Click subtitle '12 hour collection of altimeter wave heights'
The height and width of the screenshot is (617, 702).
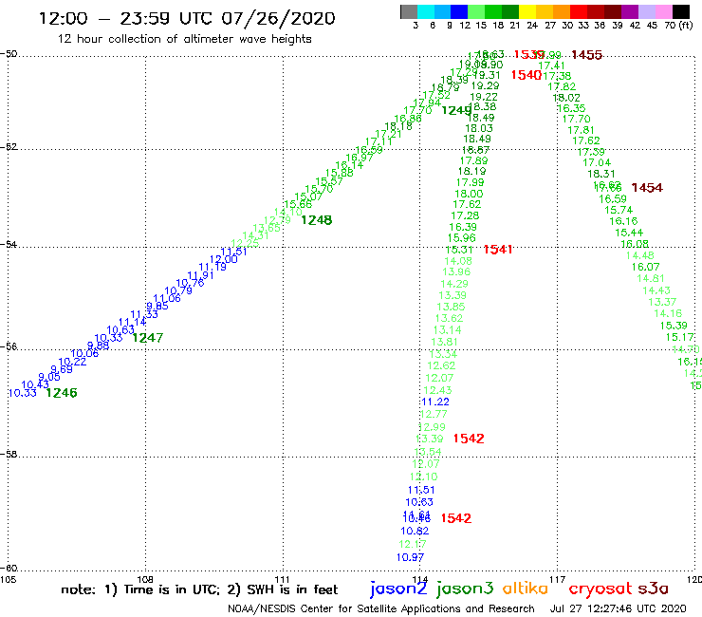click(184, 39)
